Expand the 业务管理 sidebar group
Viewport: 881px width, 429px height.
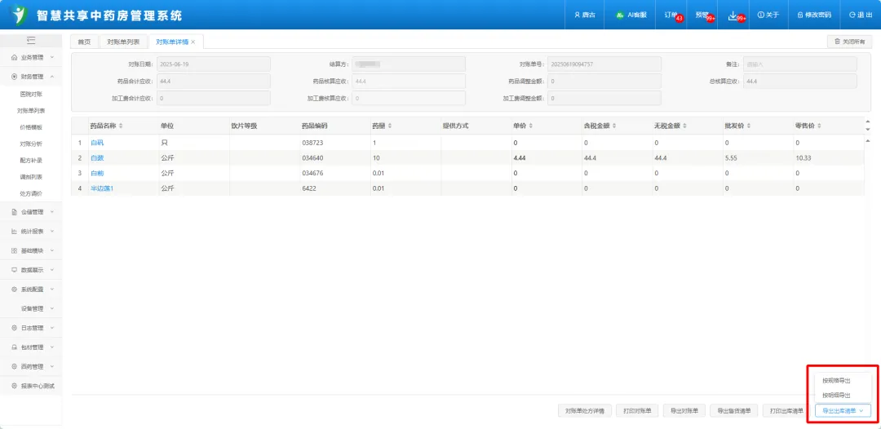[33, 57]
